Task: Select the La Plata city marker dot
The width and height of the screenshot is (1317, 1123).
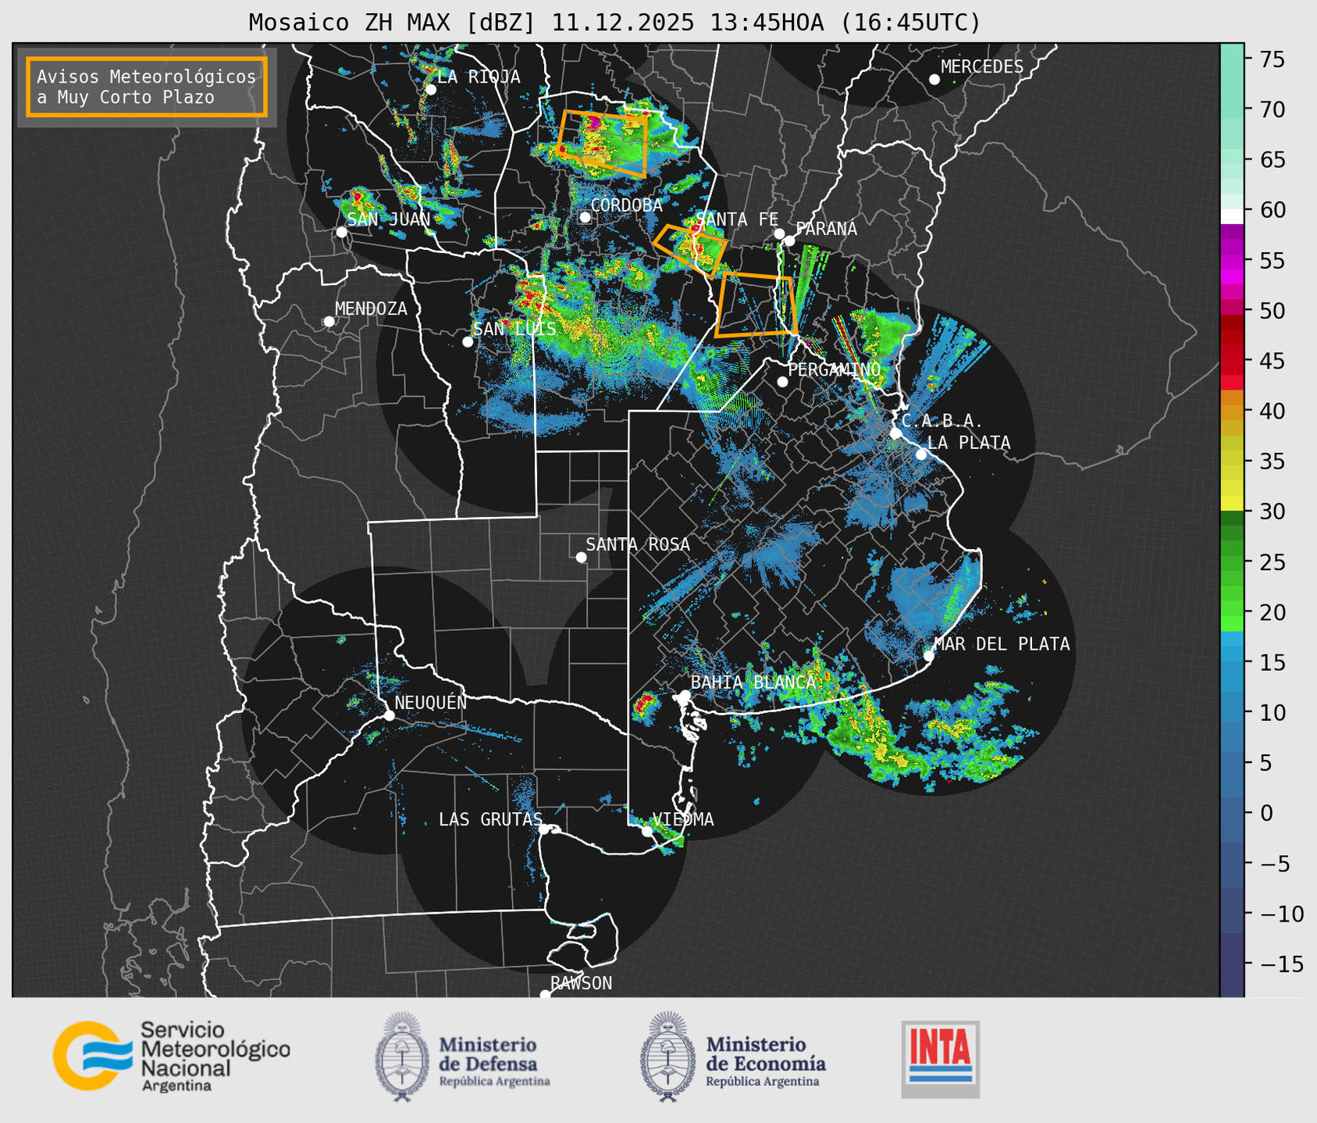Action: 921,455
